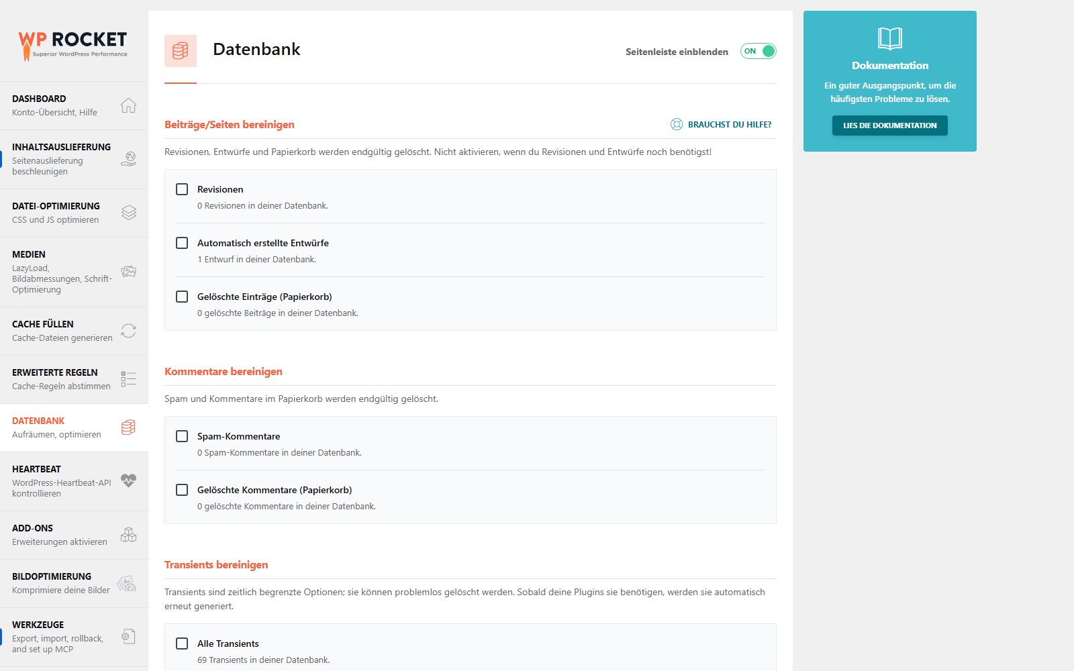This screenshot has height=671, width=1074.
Task: Click the Heartbeat heart-pulse icon
Action: click(128, 481)
